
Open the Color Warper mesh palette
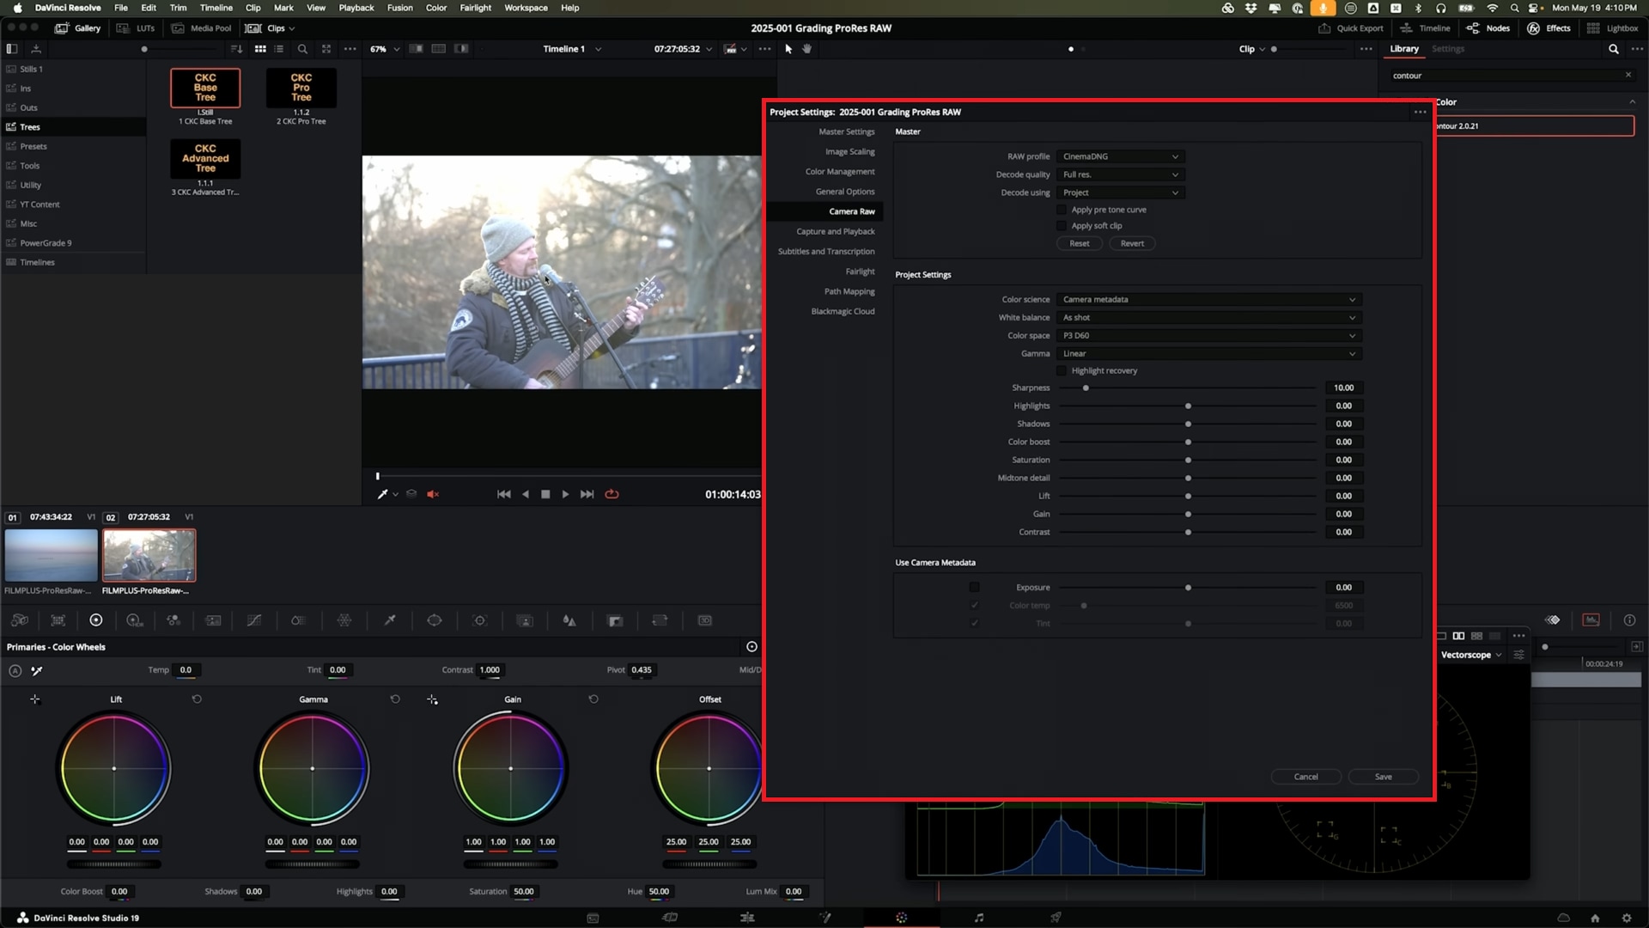click(344, 620)
